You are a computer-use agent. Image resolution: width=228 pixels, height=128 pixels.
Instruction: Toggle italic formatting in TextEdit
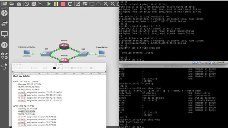click(65, 68)
